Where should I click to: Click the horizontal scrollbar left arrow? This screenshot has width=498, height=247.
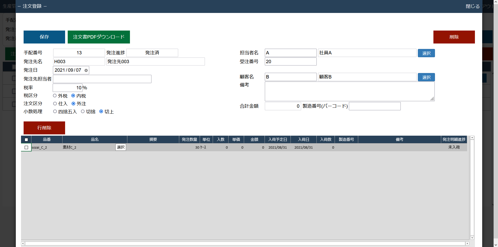tap(23, 244)
